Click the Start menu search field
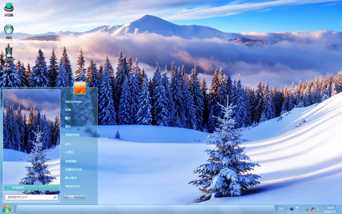The width and height of the screenshot is (342, 214). coord(31,197)
